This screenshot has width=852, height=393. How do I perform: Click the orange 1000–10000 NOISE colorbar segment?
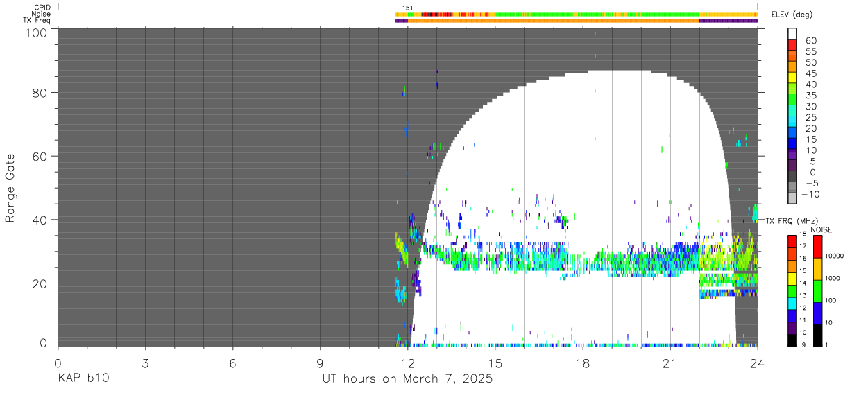[817, 269]
